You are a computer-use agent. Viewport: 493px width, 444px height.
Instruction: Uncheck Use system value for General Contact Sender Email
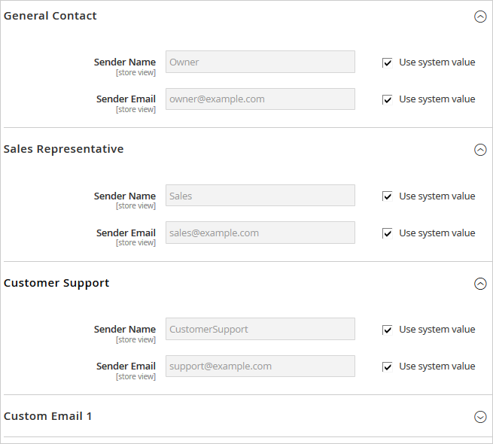click(388, 99)
